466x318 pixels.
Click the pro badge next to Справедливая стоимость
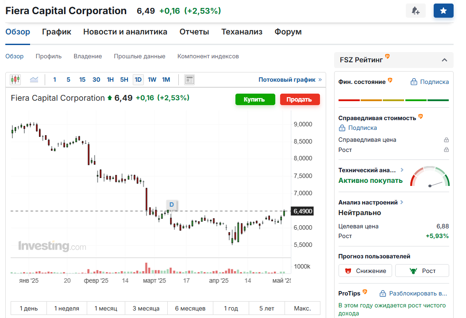point(420,116)
